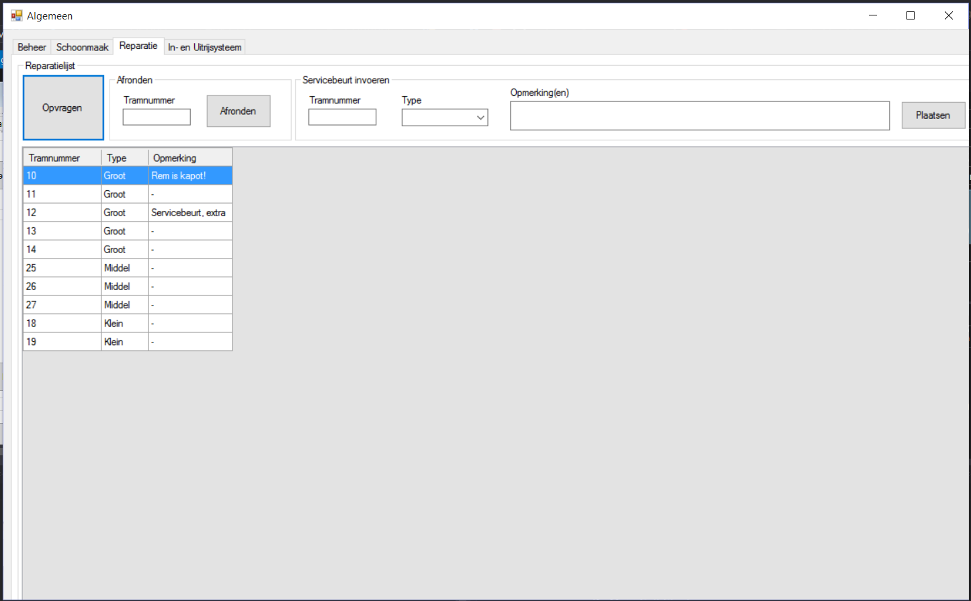Click the Type column header in grid
The height and width of the screenshot is (601, 971).
(124, 158)
